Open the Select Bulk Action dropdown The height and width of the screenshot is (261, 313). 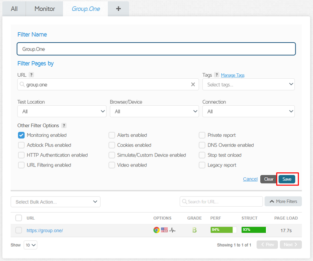coord(56,202)
